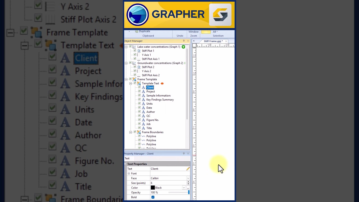Collapse Groundwater concentrations graph node
Image resolution: width=359 pixels, height=202 pixels.
[126, 63]
